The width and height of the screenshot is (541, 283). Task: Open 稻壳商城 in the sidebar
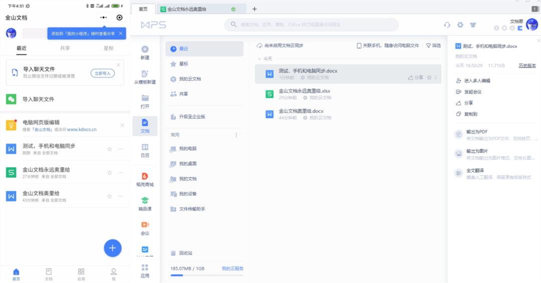coord(145,179)
